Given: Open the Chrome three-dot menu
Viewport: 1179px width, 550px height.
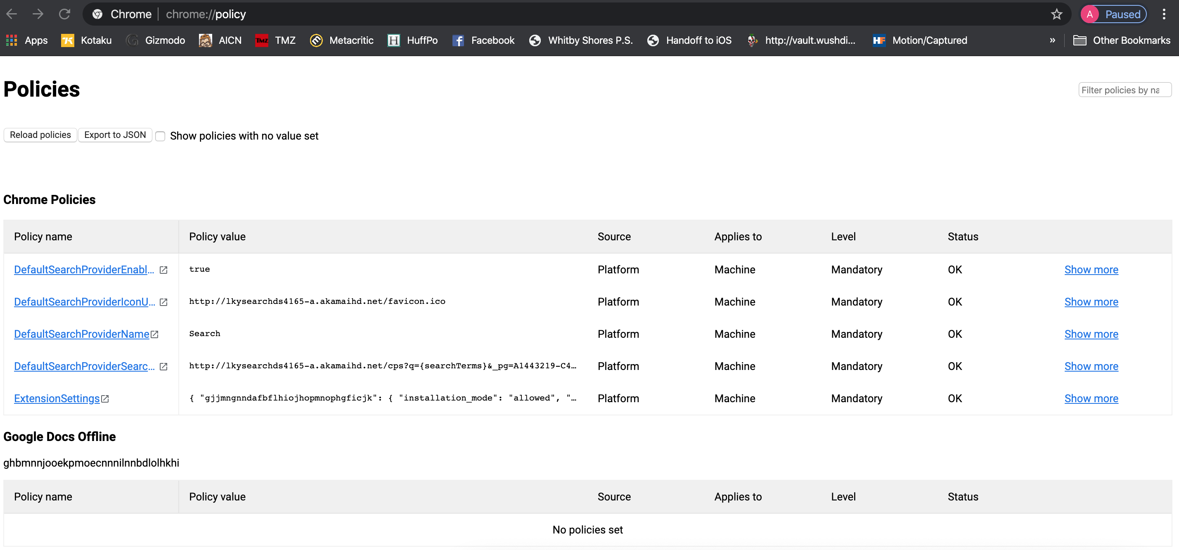Looking at the screenshot, I should 1164,14.
